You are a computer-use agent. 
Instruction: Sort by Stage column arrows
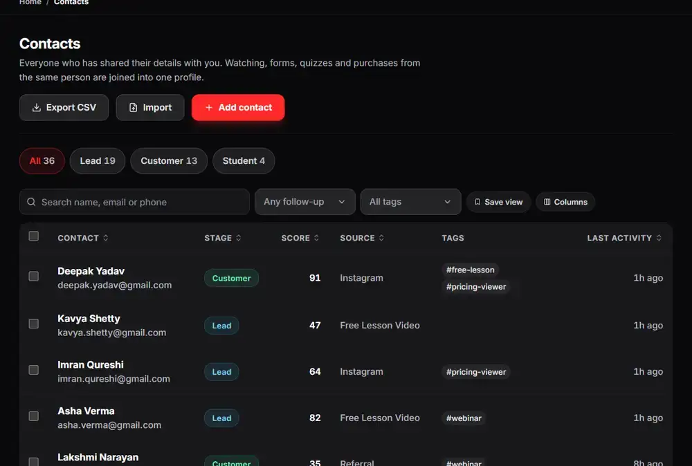[238, 238]
